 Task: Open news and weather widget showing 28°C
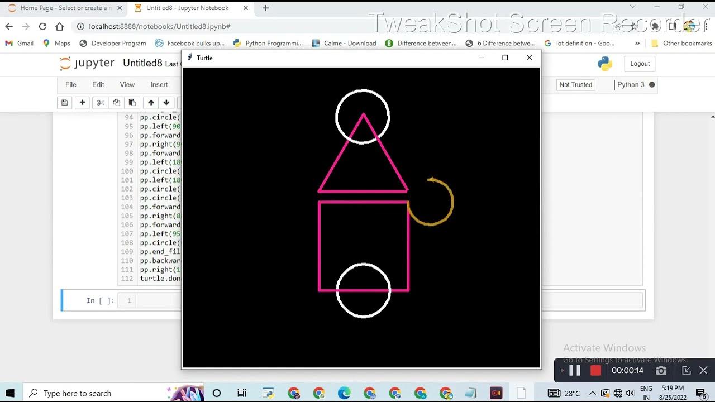pyautogui.click(x=564, y=393)
